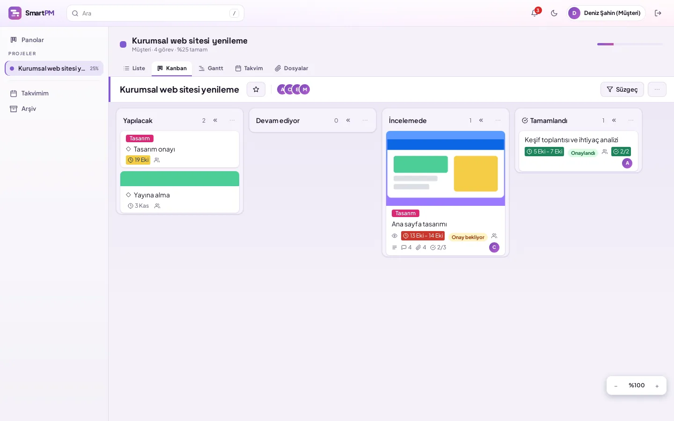Switch to the Gantt tab
The width and height of the screenshot is (674, 421).
coord(211,68)
